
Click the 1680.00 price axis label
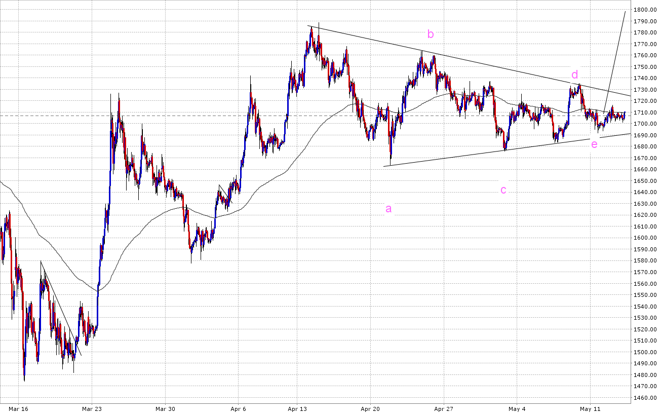point(646,147)
